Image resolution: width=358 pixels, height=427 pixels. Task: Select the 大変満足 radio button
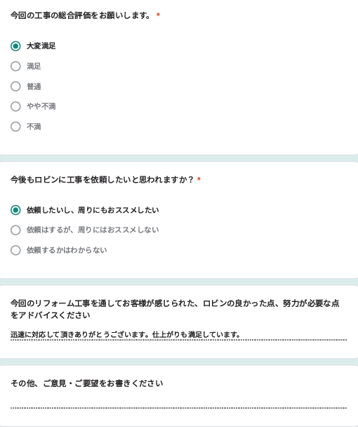pos(15,46)
